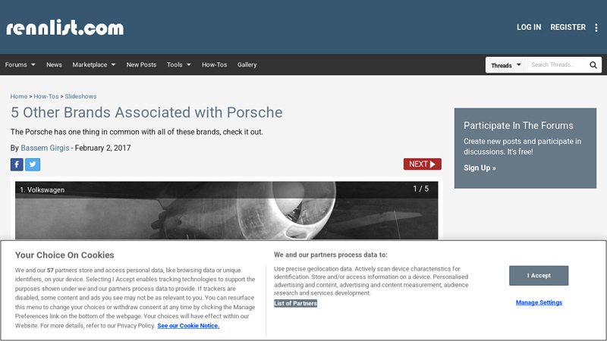Click the I Accept cookies button
This screenshot has height=341, width=607.
pyautogui.click(x=539, y=275)
